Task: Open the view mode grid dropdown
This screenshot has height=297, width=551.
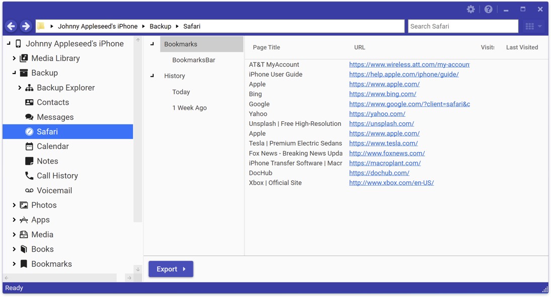Action: click(x=533, y=26)
